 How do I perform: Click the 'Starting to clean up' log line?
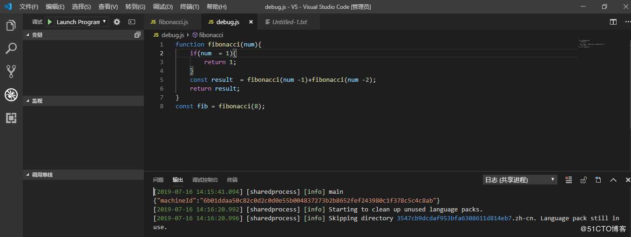click(x=318, y=209)
